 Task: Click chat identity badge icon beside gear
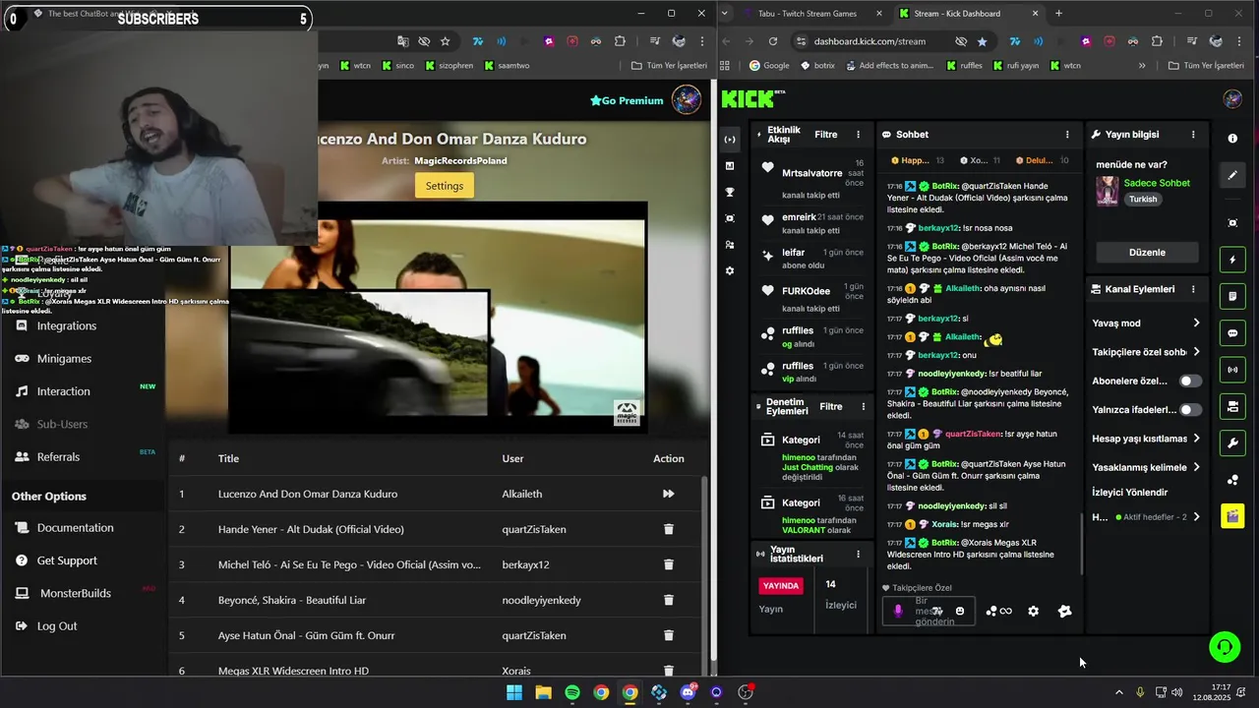tap(1064, 611)
